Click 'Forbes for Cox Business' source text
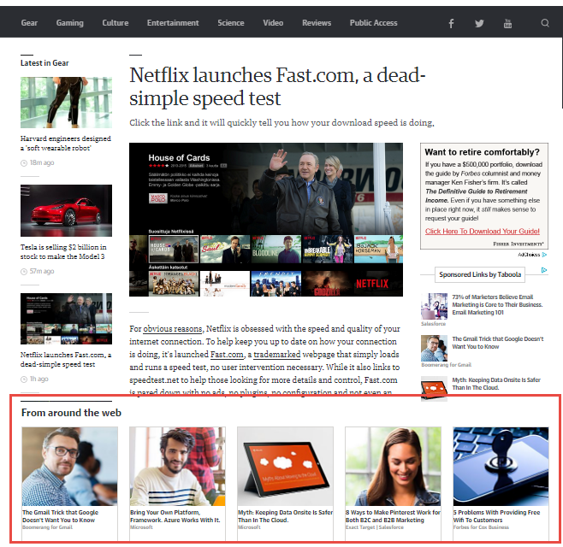Viewport: 563px width, 547px height. [481, 527]
